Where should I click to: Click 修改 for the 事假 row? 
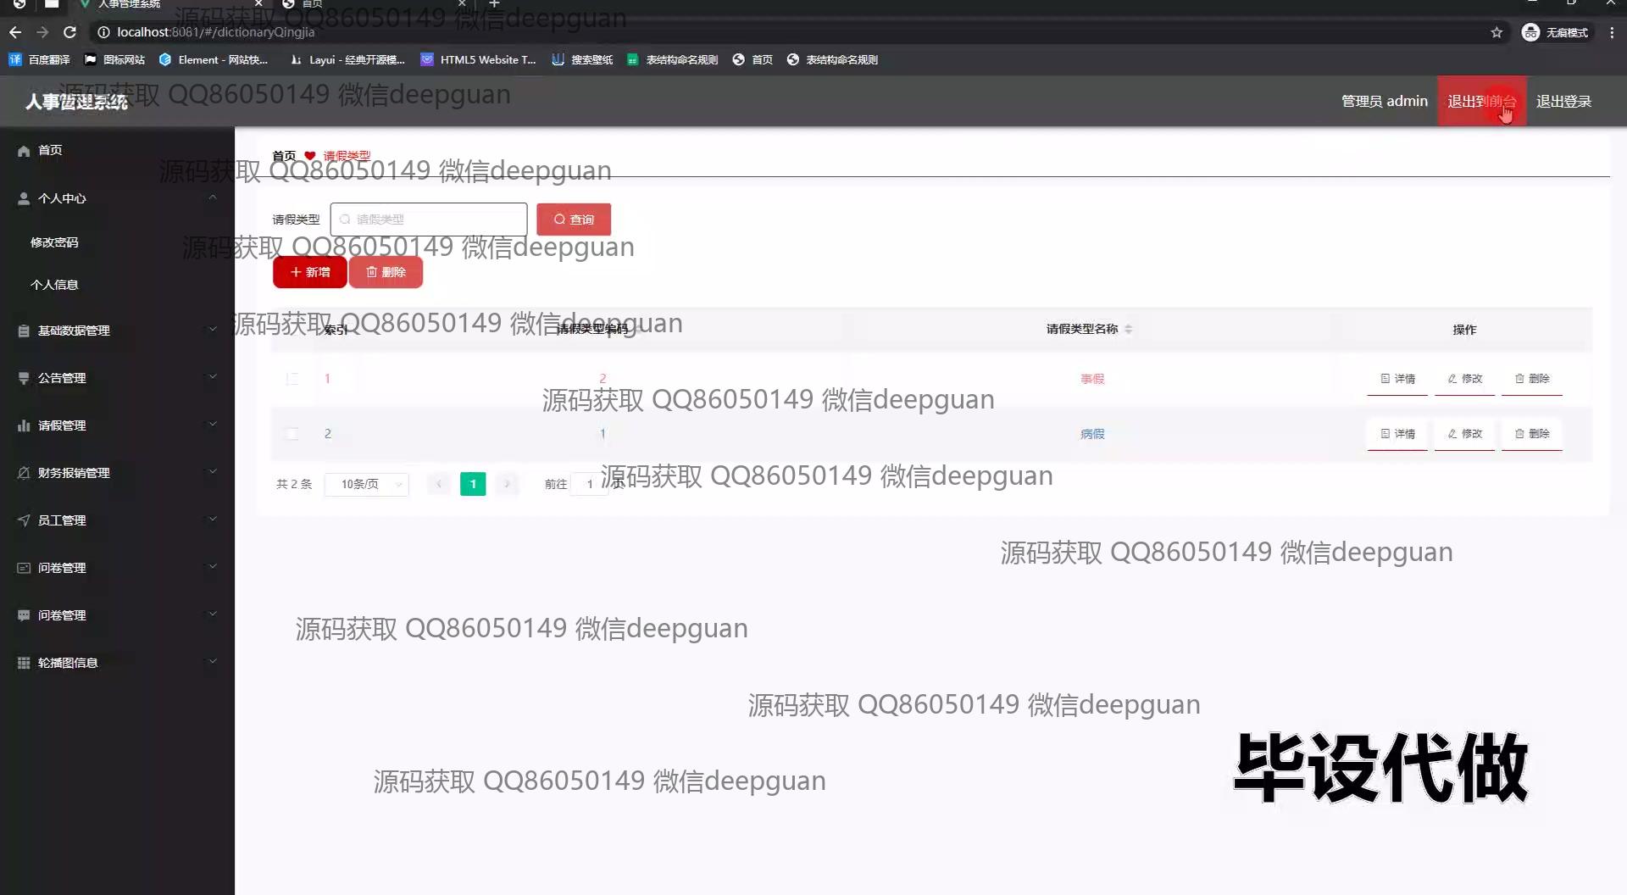[x=1464, y=379]
